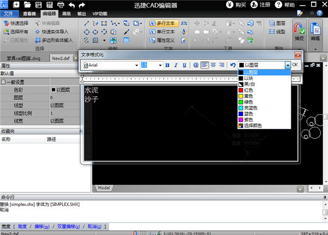328x235 pixels.
Task: Expand the Edit (编辑) panel arrow
Action: point(315,49)
